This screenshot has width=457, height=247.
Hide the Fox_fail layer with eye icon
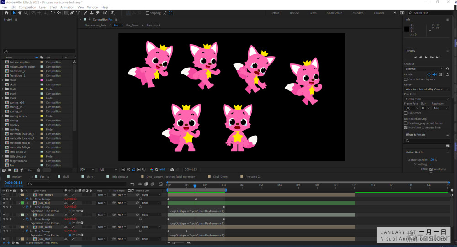[4, 203]
